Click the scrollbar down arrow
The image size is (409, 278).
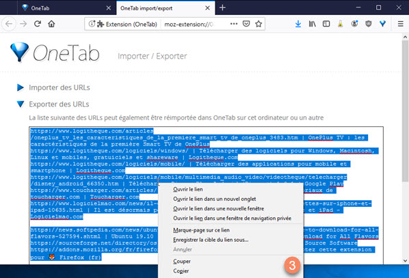(x=405, y=260)
